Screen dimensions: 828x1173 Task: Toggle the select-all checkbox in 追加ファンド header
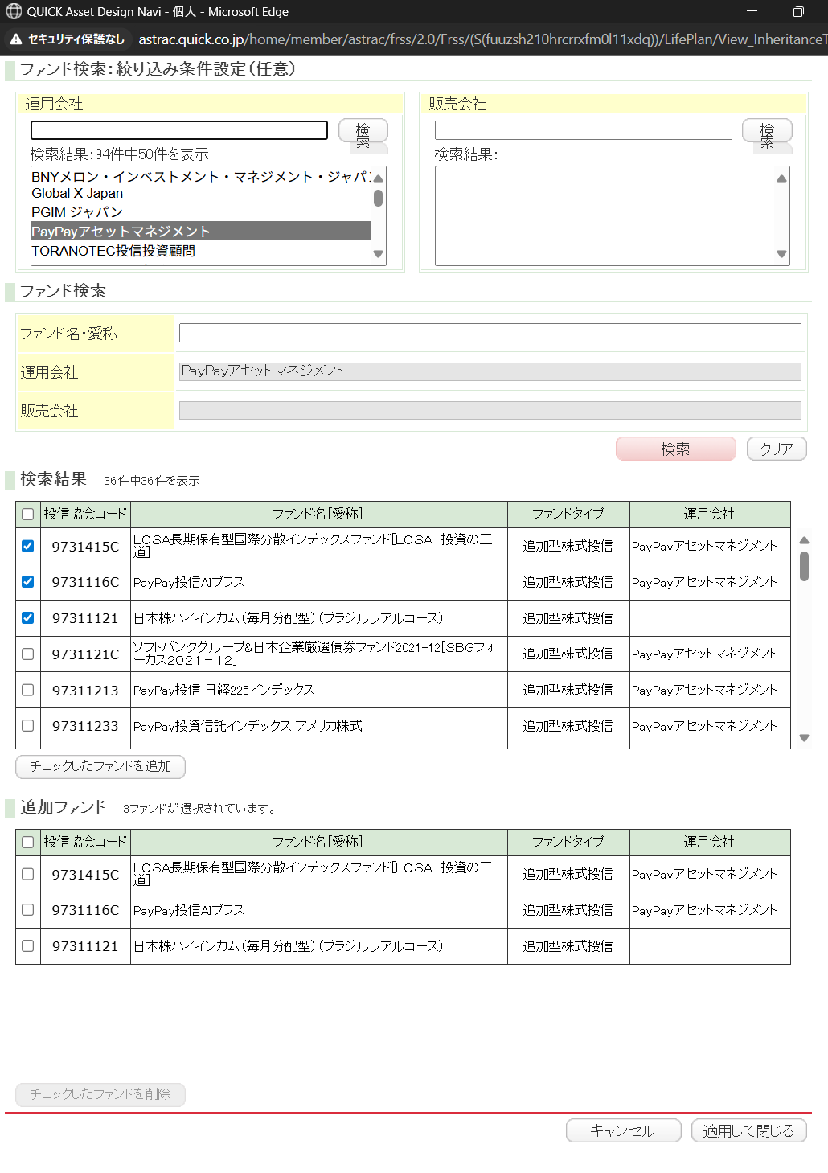tap(27, 842)
